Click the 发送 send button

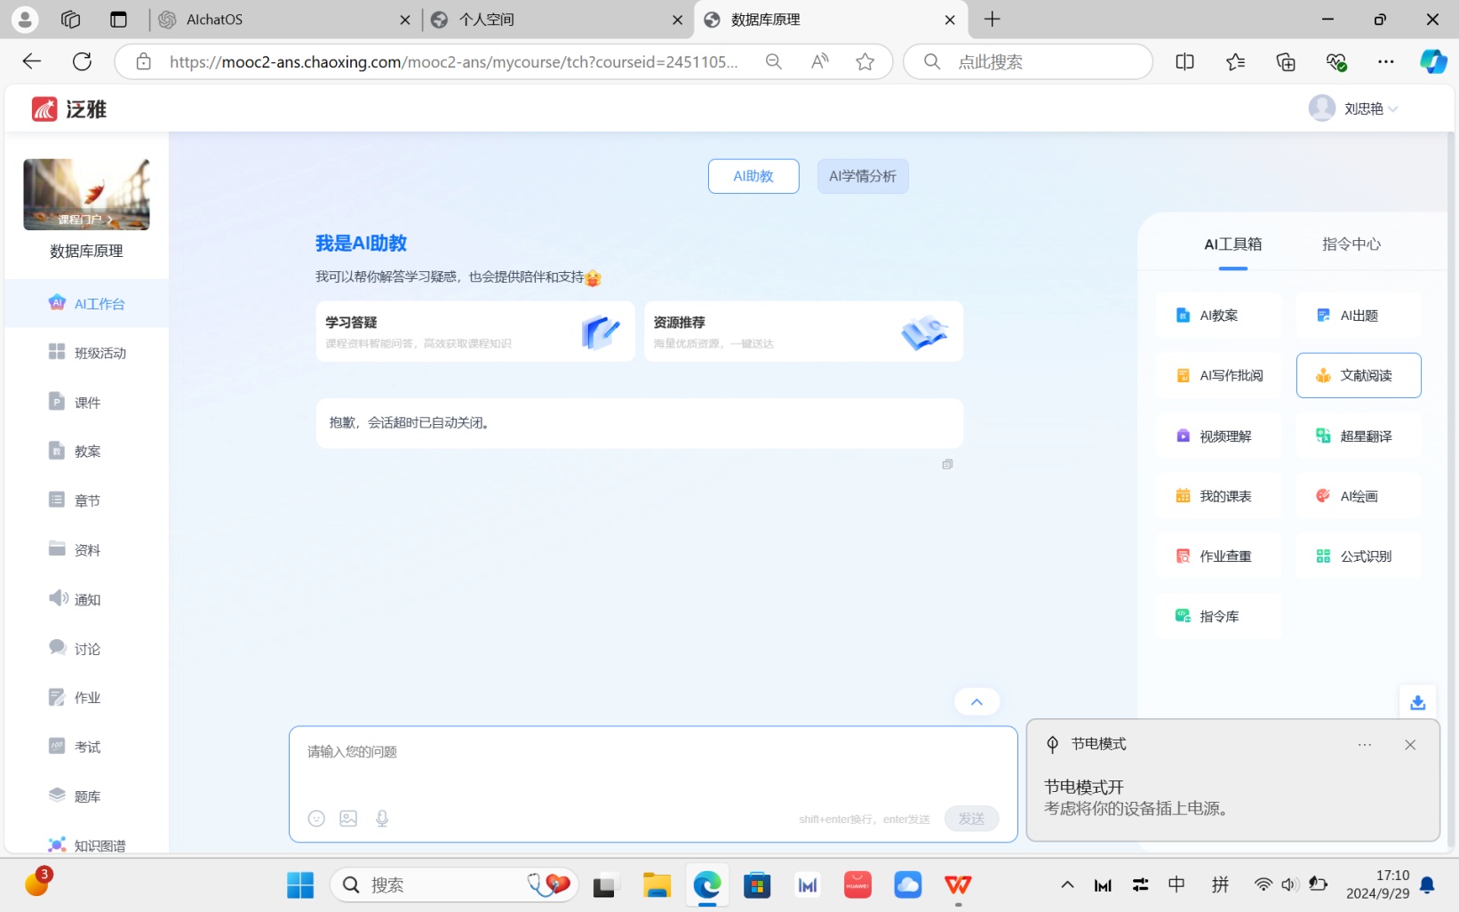coord(971,819)
